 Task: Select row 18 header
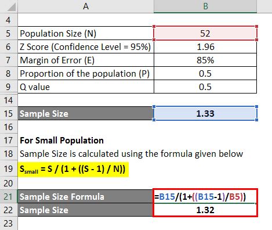tap(9, 153)
